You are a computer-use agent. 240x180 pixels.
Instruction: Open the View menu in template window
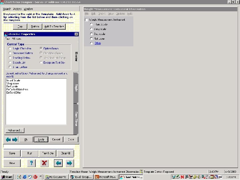coord(111,14)
